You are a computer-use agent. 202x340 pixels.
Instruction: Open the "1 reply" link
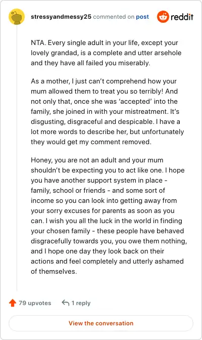(x=81, y=303)
